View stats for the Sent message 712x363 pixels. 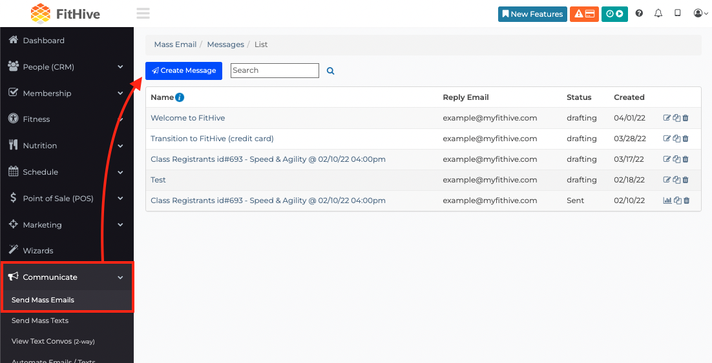click(x=667, y=201)
